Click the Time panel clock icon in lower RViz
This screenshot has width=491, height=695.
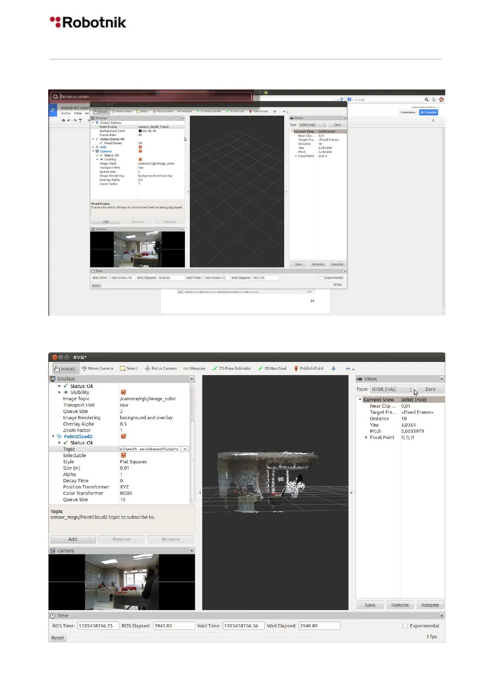(x=53, y=616)
